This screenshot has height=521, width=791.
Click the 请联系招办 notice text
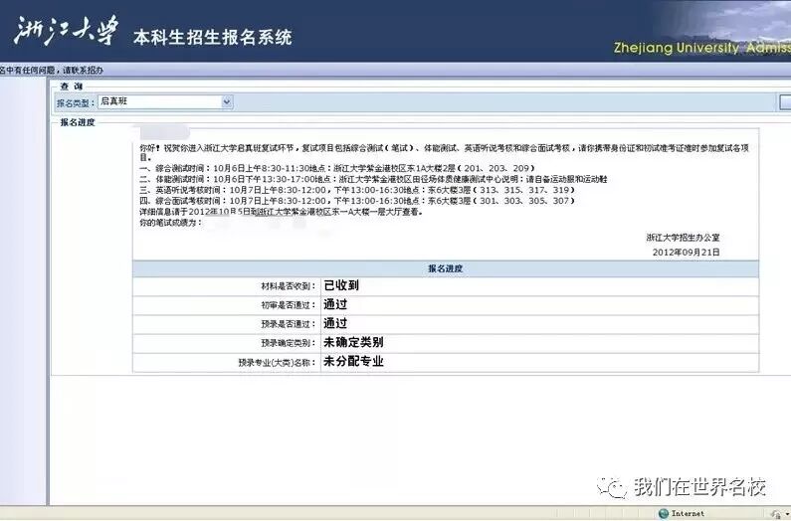click(83, 71)
